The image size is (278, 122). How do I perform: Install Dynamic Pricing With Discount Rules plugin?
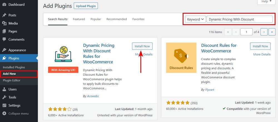tap(142, 46)
